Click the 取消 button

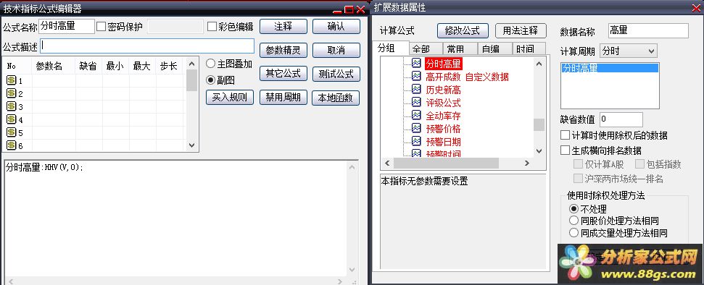point(336,50)
